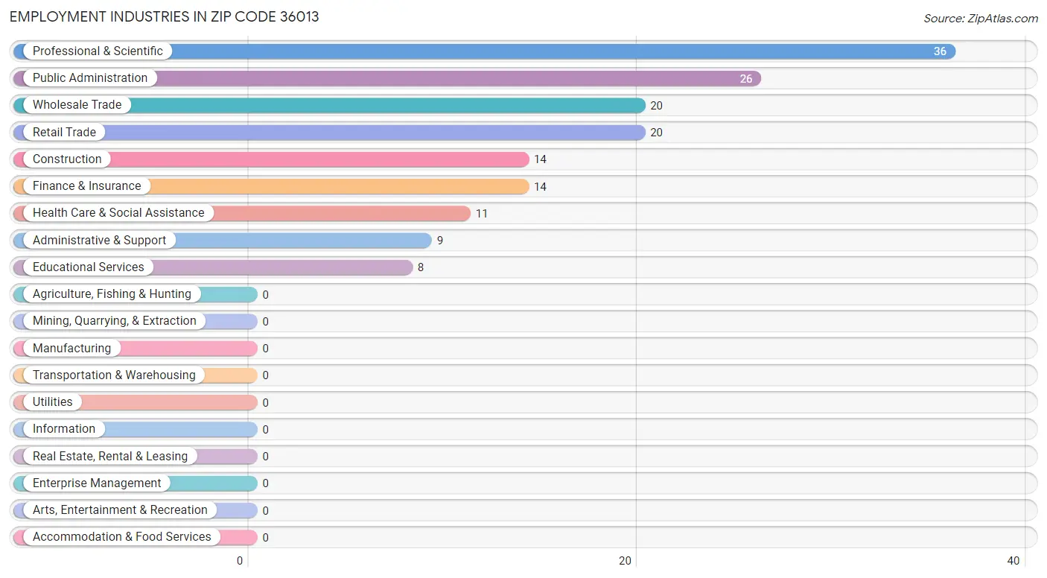Click value 0 beside Transportation & Warehousing
This screenshot has width=1047, height=578.
[x=265, y=375]
